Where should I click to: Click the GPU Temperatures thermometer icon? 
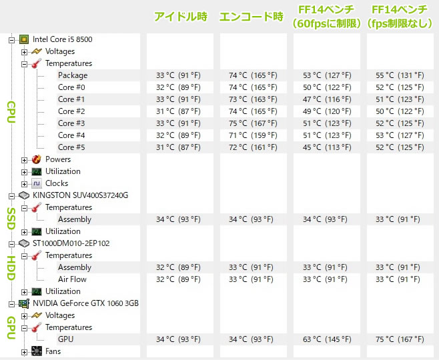pyautogui.click(x=37, y=327)
